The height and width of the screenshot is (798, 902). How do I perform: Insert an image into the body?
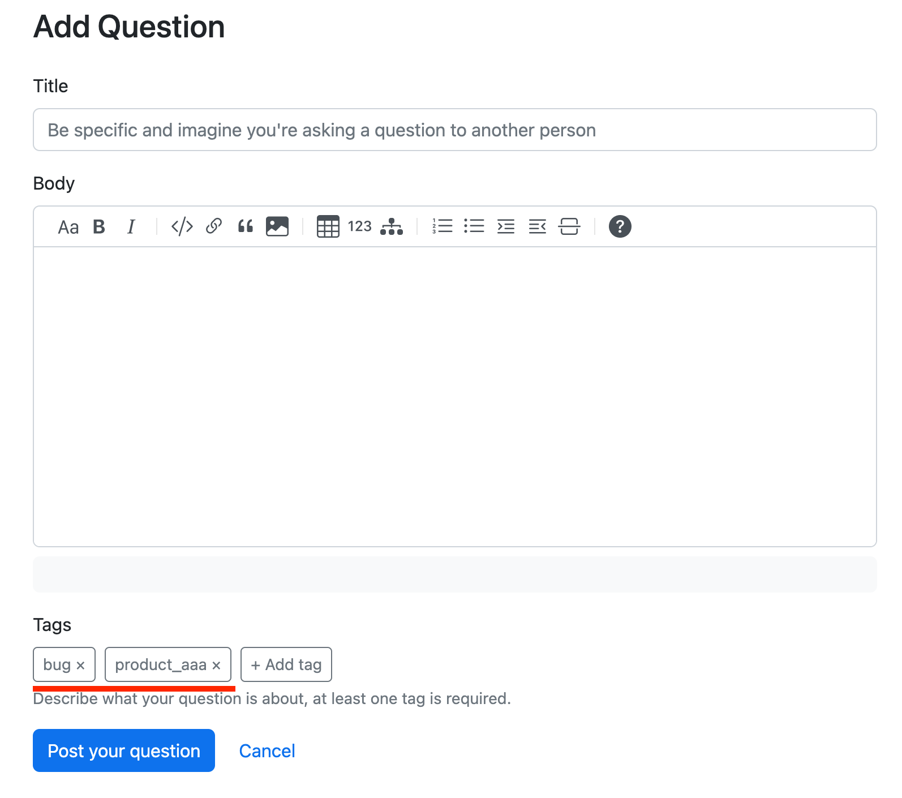tap(277, 226)
